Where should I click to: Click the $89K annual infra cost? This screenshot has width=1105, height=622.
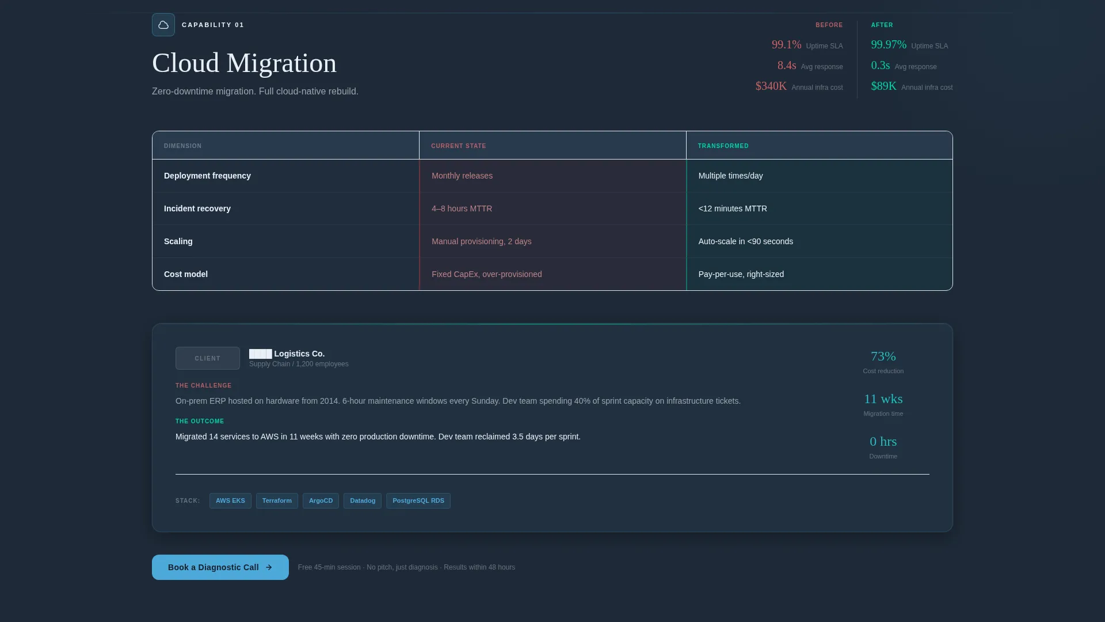click(884, 86)
